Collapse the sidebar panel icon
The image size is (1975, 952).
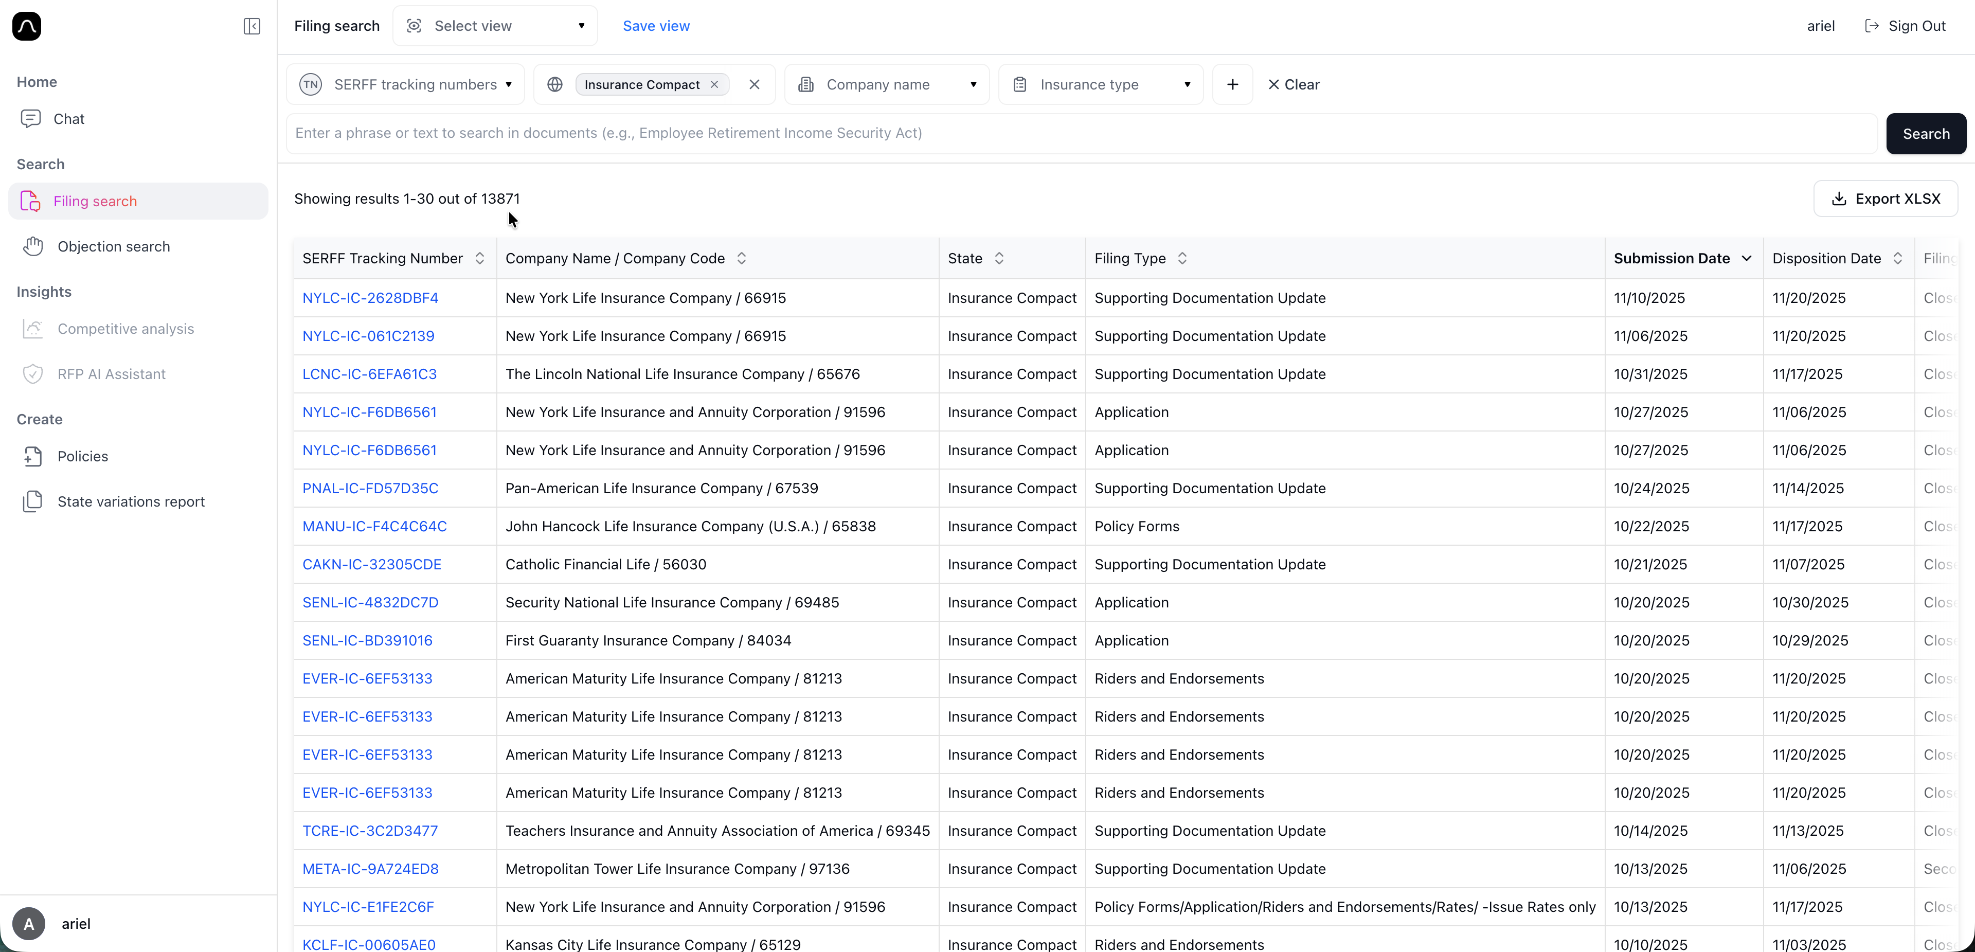click(252, 26)
